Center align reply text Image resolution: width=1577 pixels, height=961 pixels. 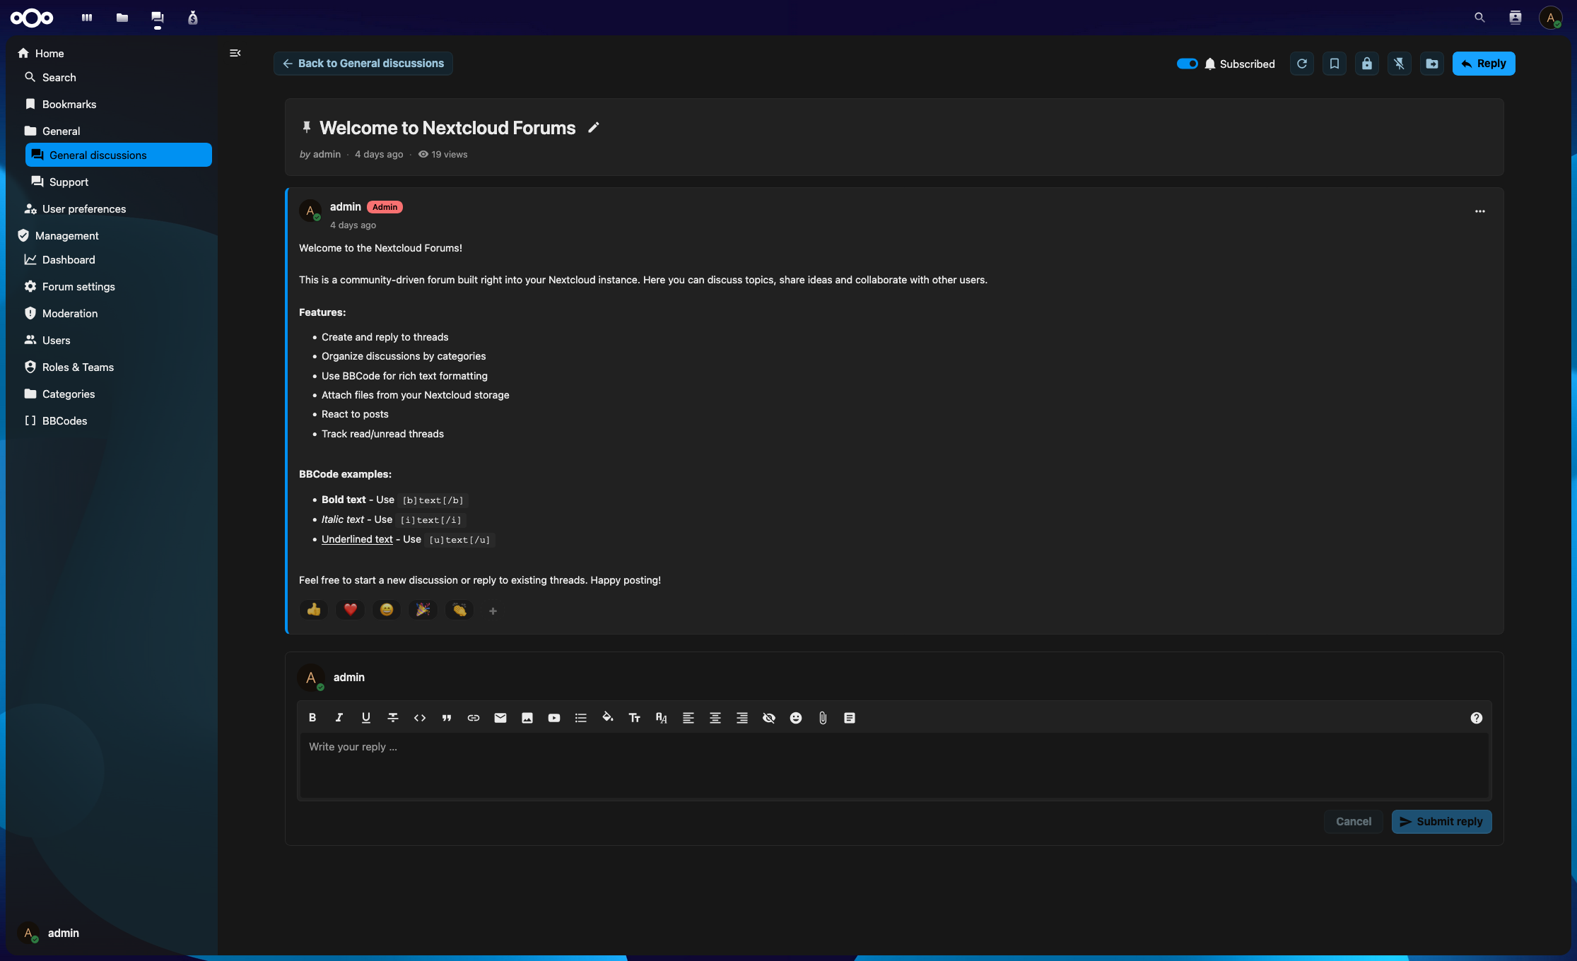tap(715, 718)
